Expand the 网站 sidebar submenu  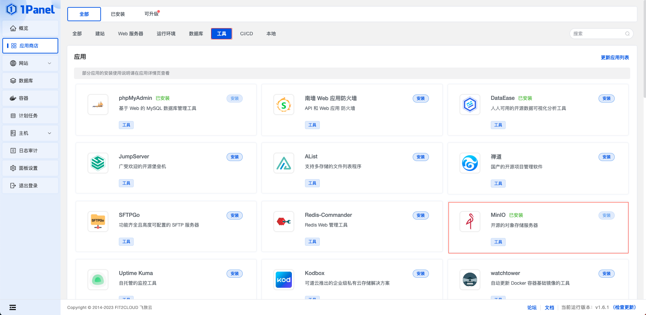(49, 63)
